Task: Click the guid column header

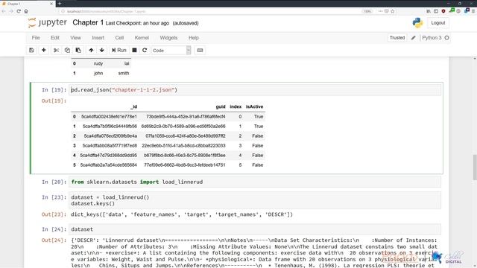Action: 221,106
